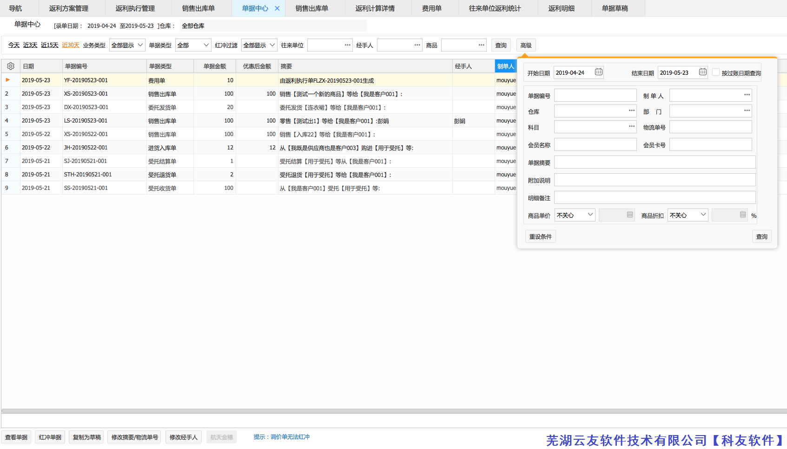This screenshot has height=449, width=787.
Task: Open 往来单位 lookup ellipsis
Action: pyautogui.click(x=347, y=45)
